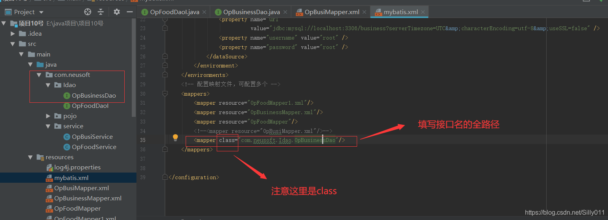Screen dimensions: 608x220
Task: Hide the Project panel with minus icon
Action: (x=129, y=12)
